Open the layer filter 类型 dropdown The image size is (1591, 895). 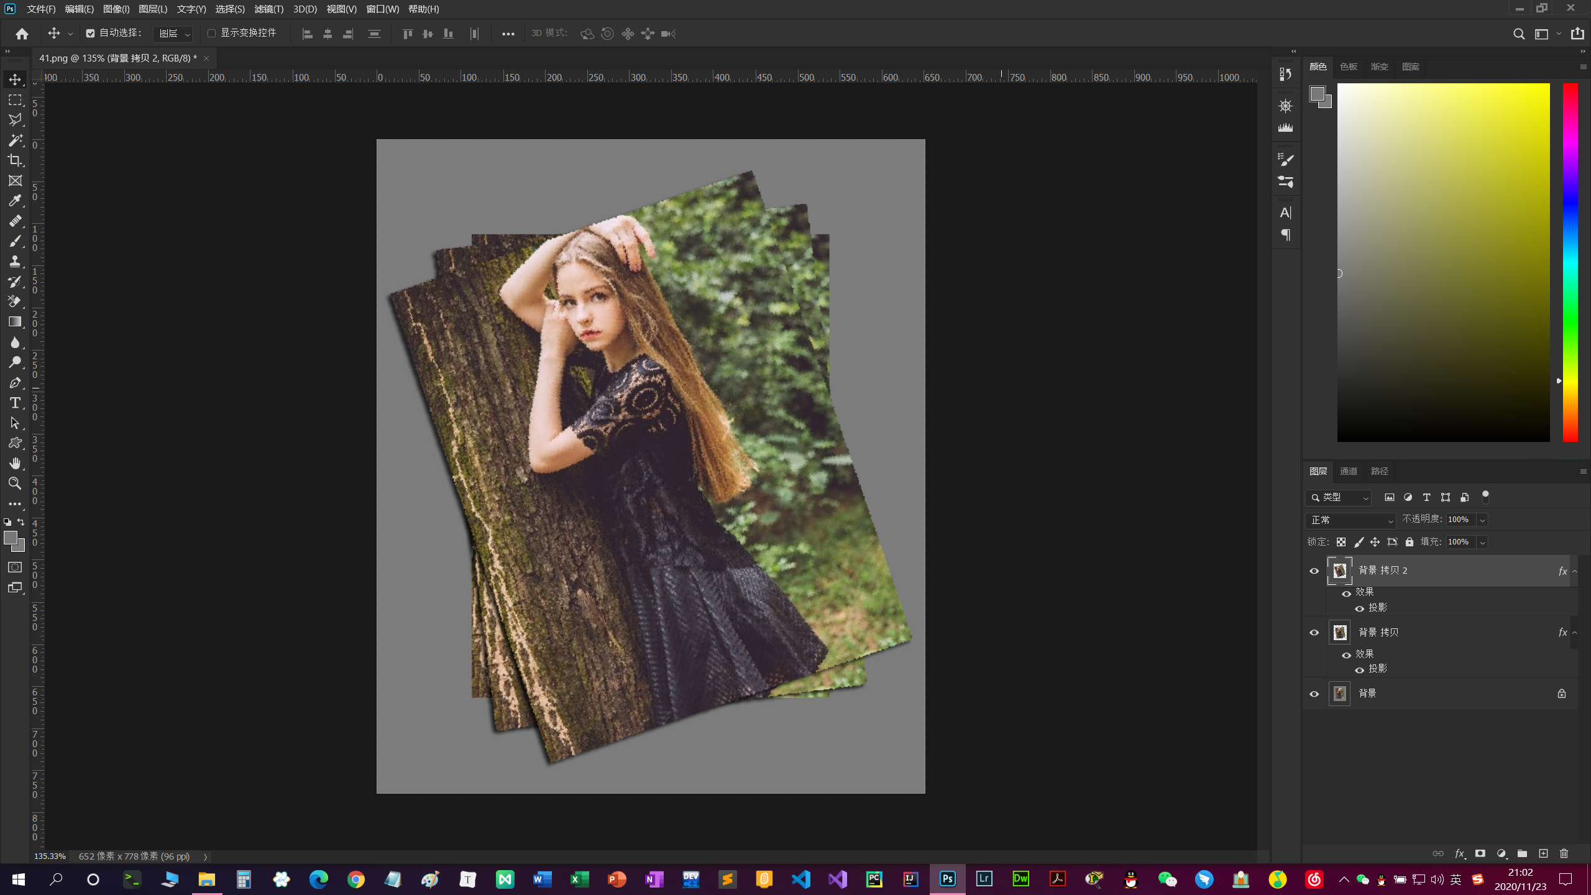point(1339,498)
